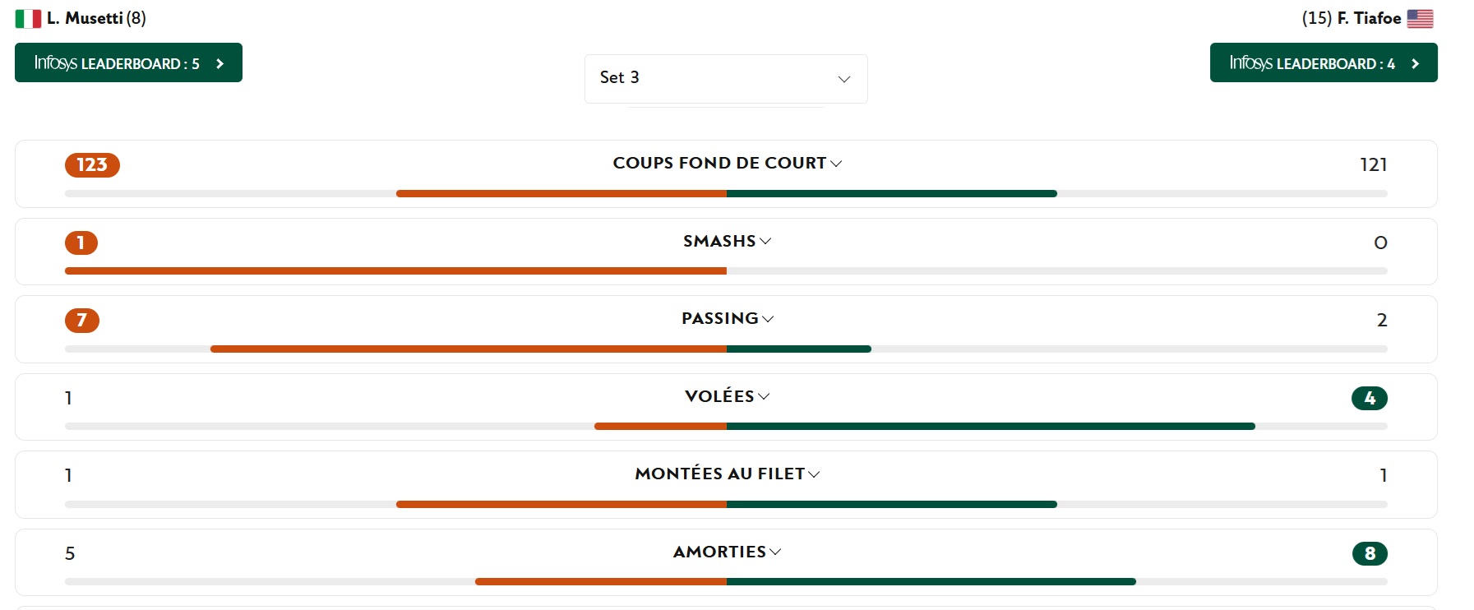Click the F. Tiafoe player name
1474x610 pixels.
click(x=1369, y=18)
